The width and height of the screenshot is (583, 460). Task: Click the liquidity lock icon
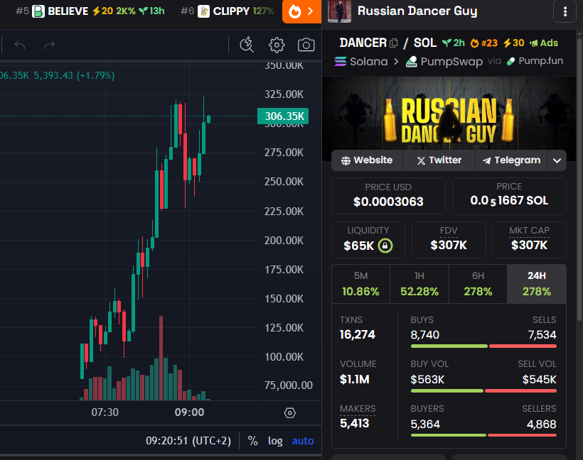pos(385,246)
